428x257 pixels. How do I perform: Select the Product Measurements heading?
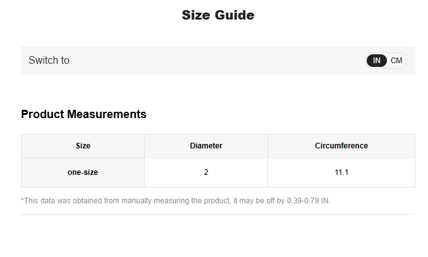83,114
